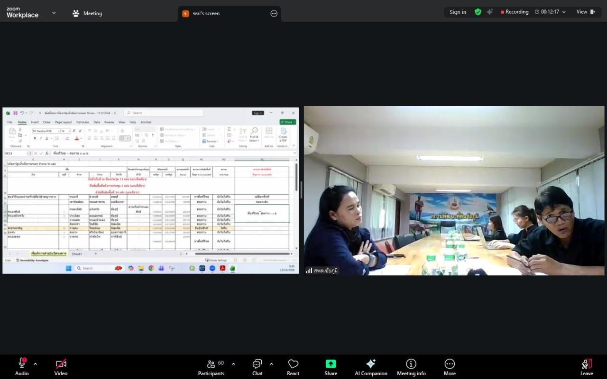Switch to the Excel Insert tab
This screenshot has width=607, height=379.
pos(35,122)
